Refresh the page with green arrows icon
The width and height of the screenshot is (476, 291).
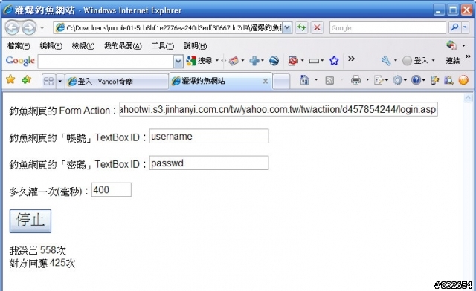coord(301,28)
